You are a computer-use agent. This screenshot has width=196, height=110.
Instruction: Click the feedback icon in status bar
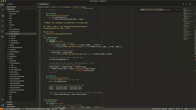tap(191, 109)
